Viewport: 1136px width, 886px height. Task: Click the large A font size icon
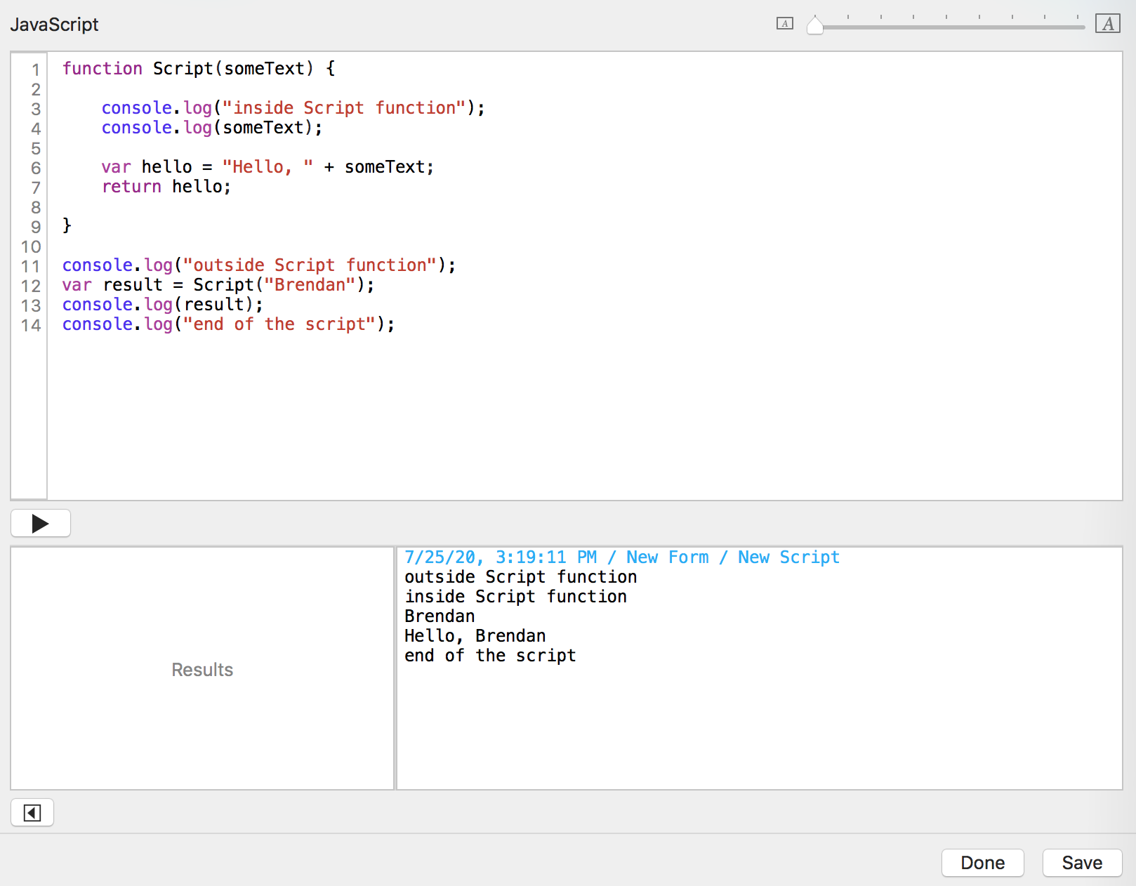pyautogui.click(x=1107, y=24)
